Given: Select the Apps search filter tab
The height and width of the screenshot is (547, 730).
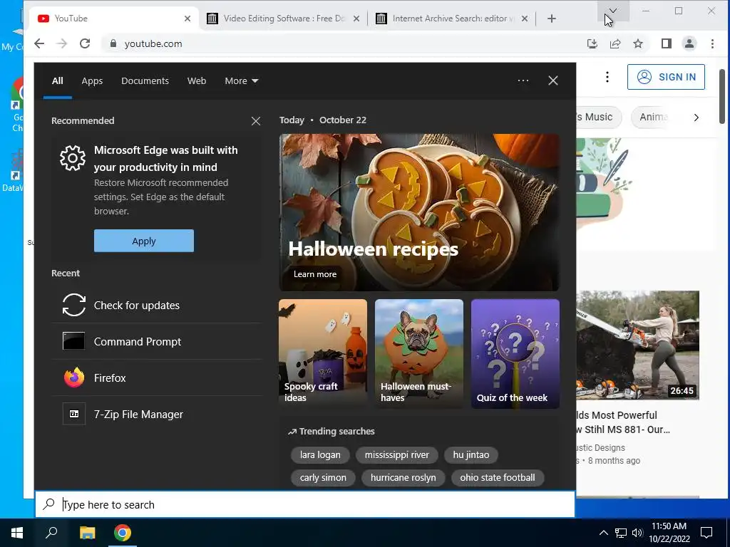Looking at the screenshot, I should 92,81.
